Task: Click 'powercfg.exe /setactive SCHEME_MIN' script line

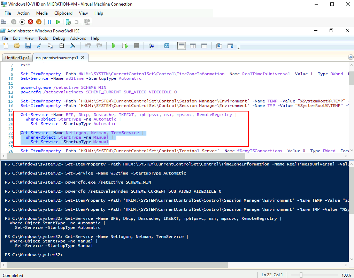Action: tap(63, 87)
